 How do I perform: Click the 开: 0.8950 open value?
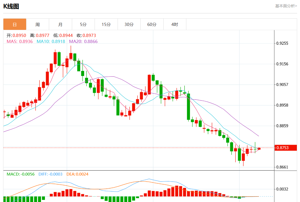(x=16, y=35)
